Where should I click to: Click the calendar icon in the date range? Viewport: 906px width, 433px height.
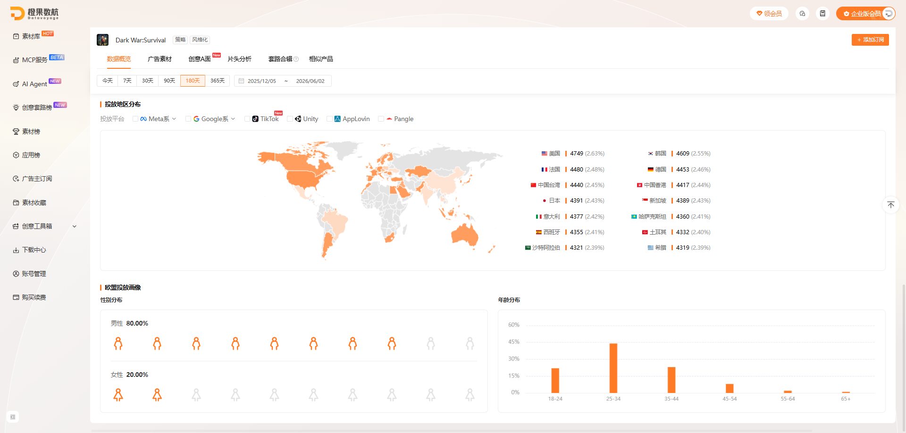coord(241,81)
